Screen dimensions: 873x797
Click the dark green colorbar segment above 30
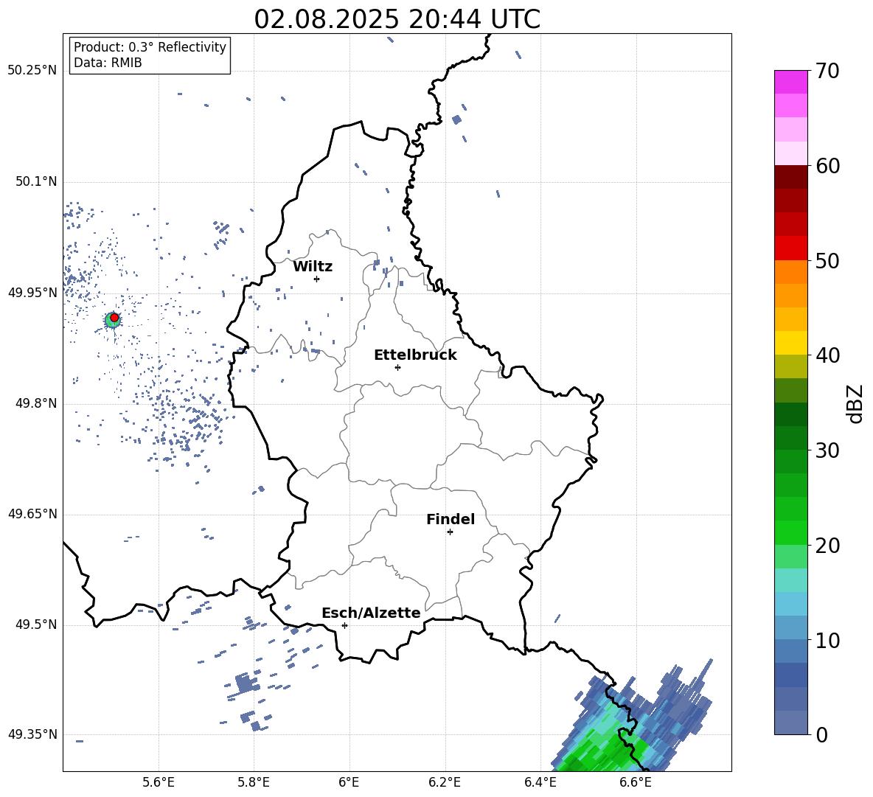pos(790,414)
